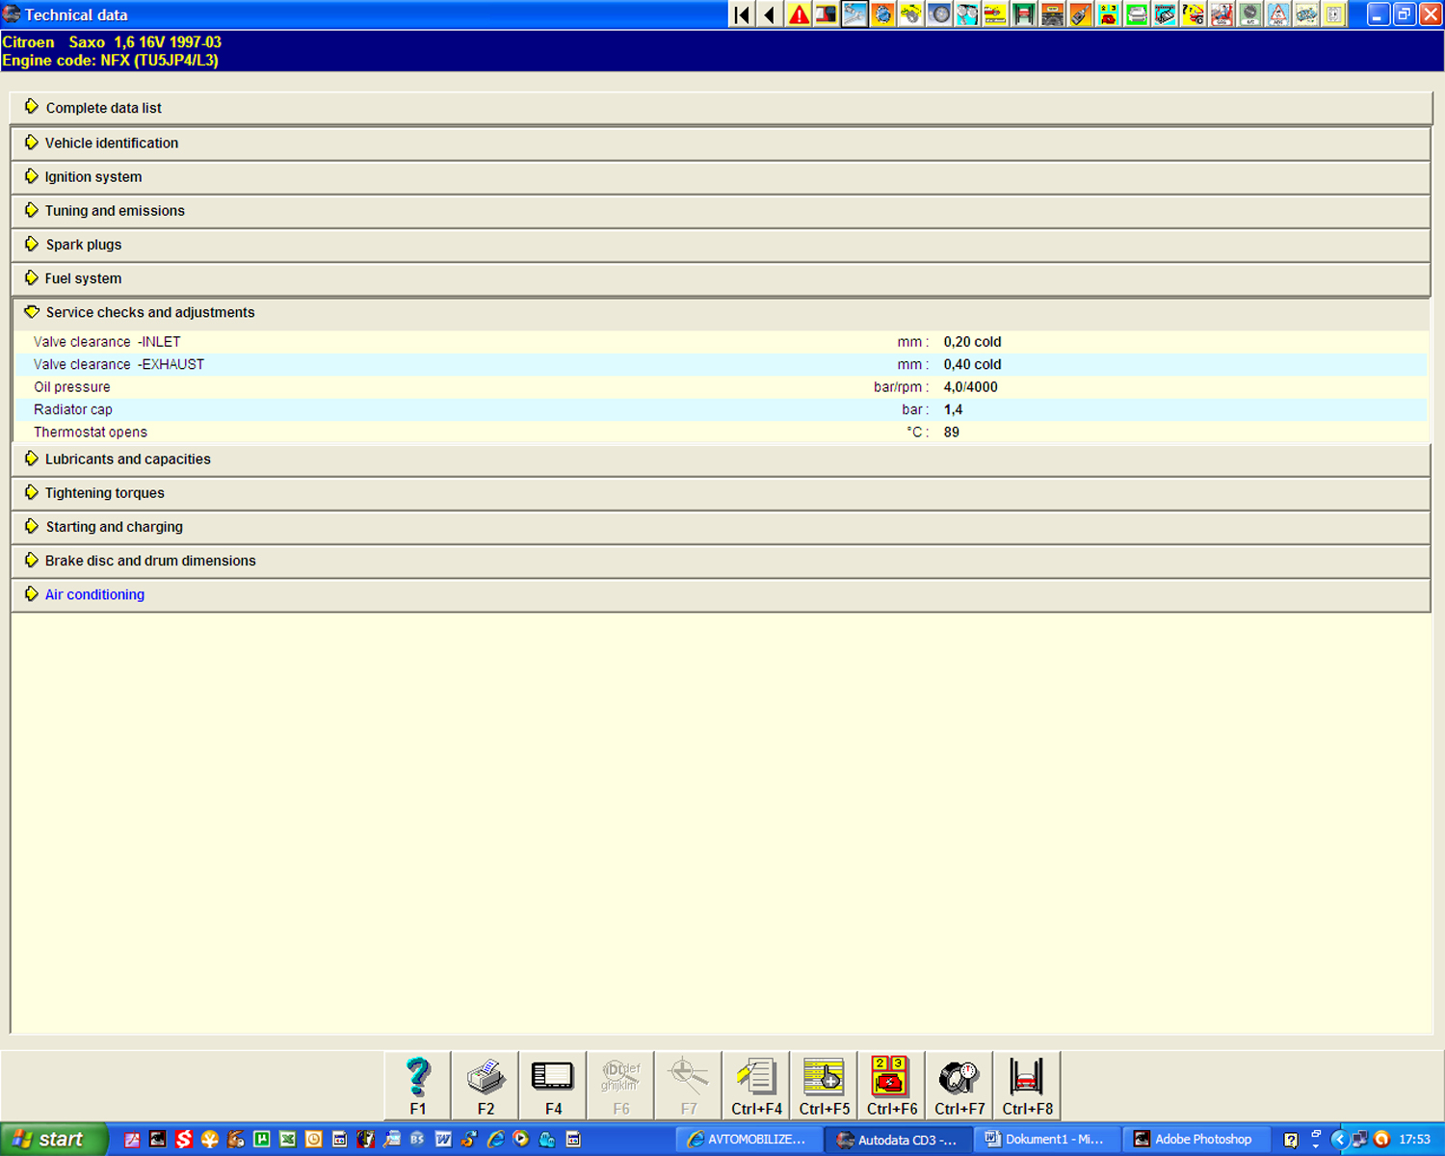Launch Excel from the quick launch bar
The width and height of the screenshot is (1445, 1156).
[287, 1140]
